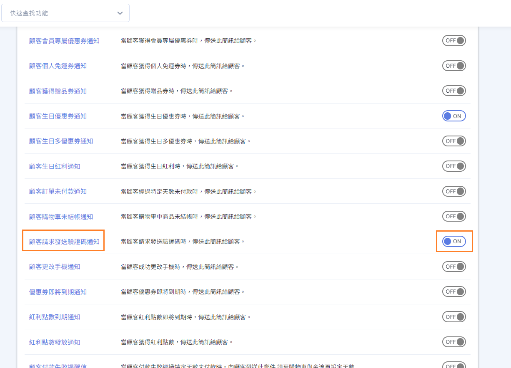The image size is (511, 368).
Task: Toggle the 紅利點數到期通知 switch on
Action: click(454, 317)
